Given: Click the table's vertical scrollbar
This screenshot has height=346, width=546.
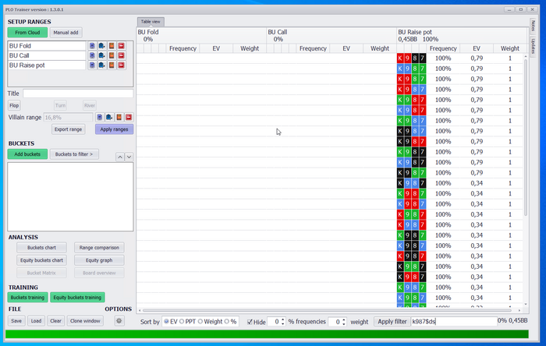Looking at the screenshot, I should tap(526, 137).
